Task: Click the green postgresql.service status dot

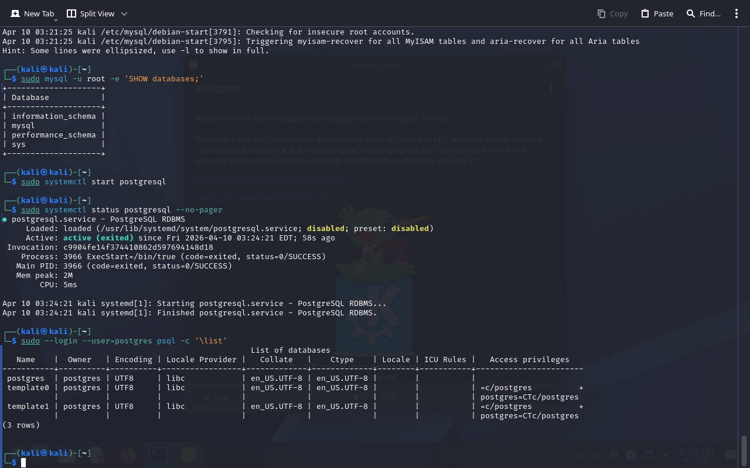Action: click(x=5, y=219)
